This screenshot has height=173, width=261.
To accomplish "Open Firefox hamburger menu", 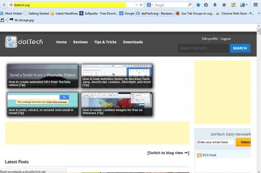I will (256, 5).
